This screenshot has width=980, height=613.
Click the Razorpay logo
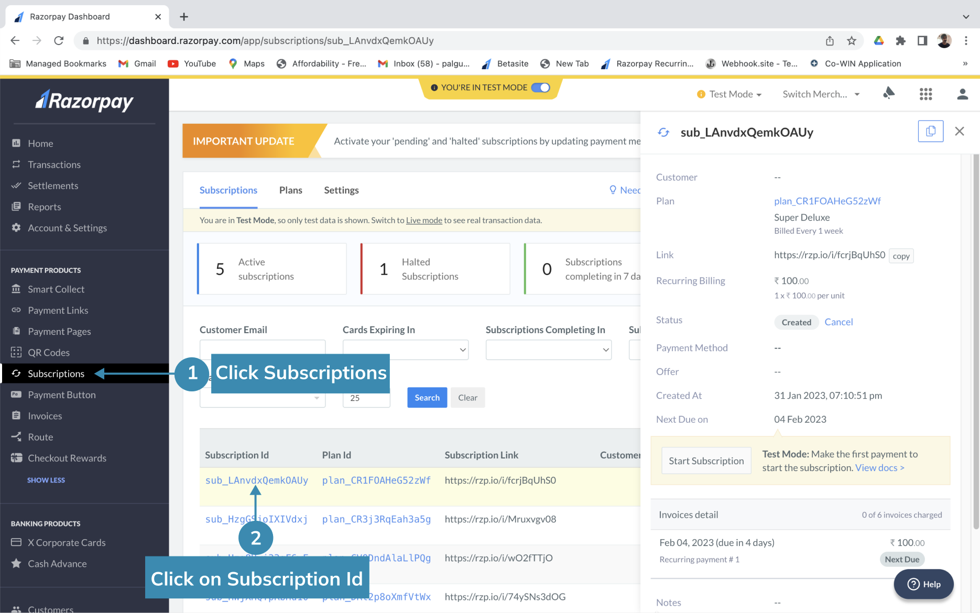pyautogui.click(x=84, y=101)
